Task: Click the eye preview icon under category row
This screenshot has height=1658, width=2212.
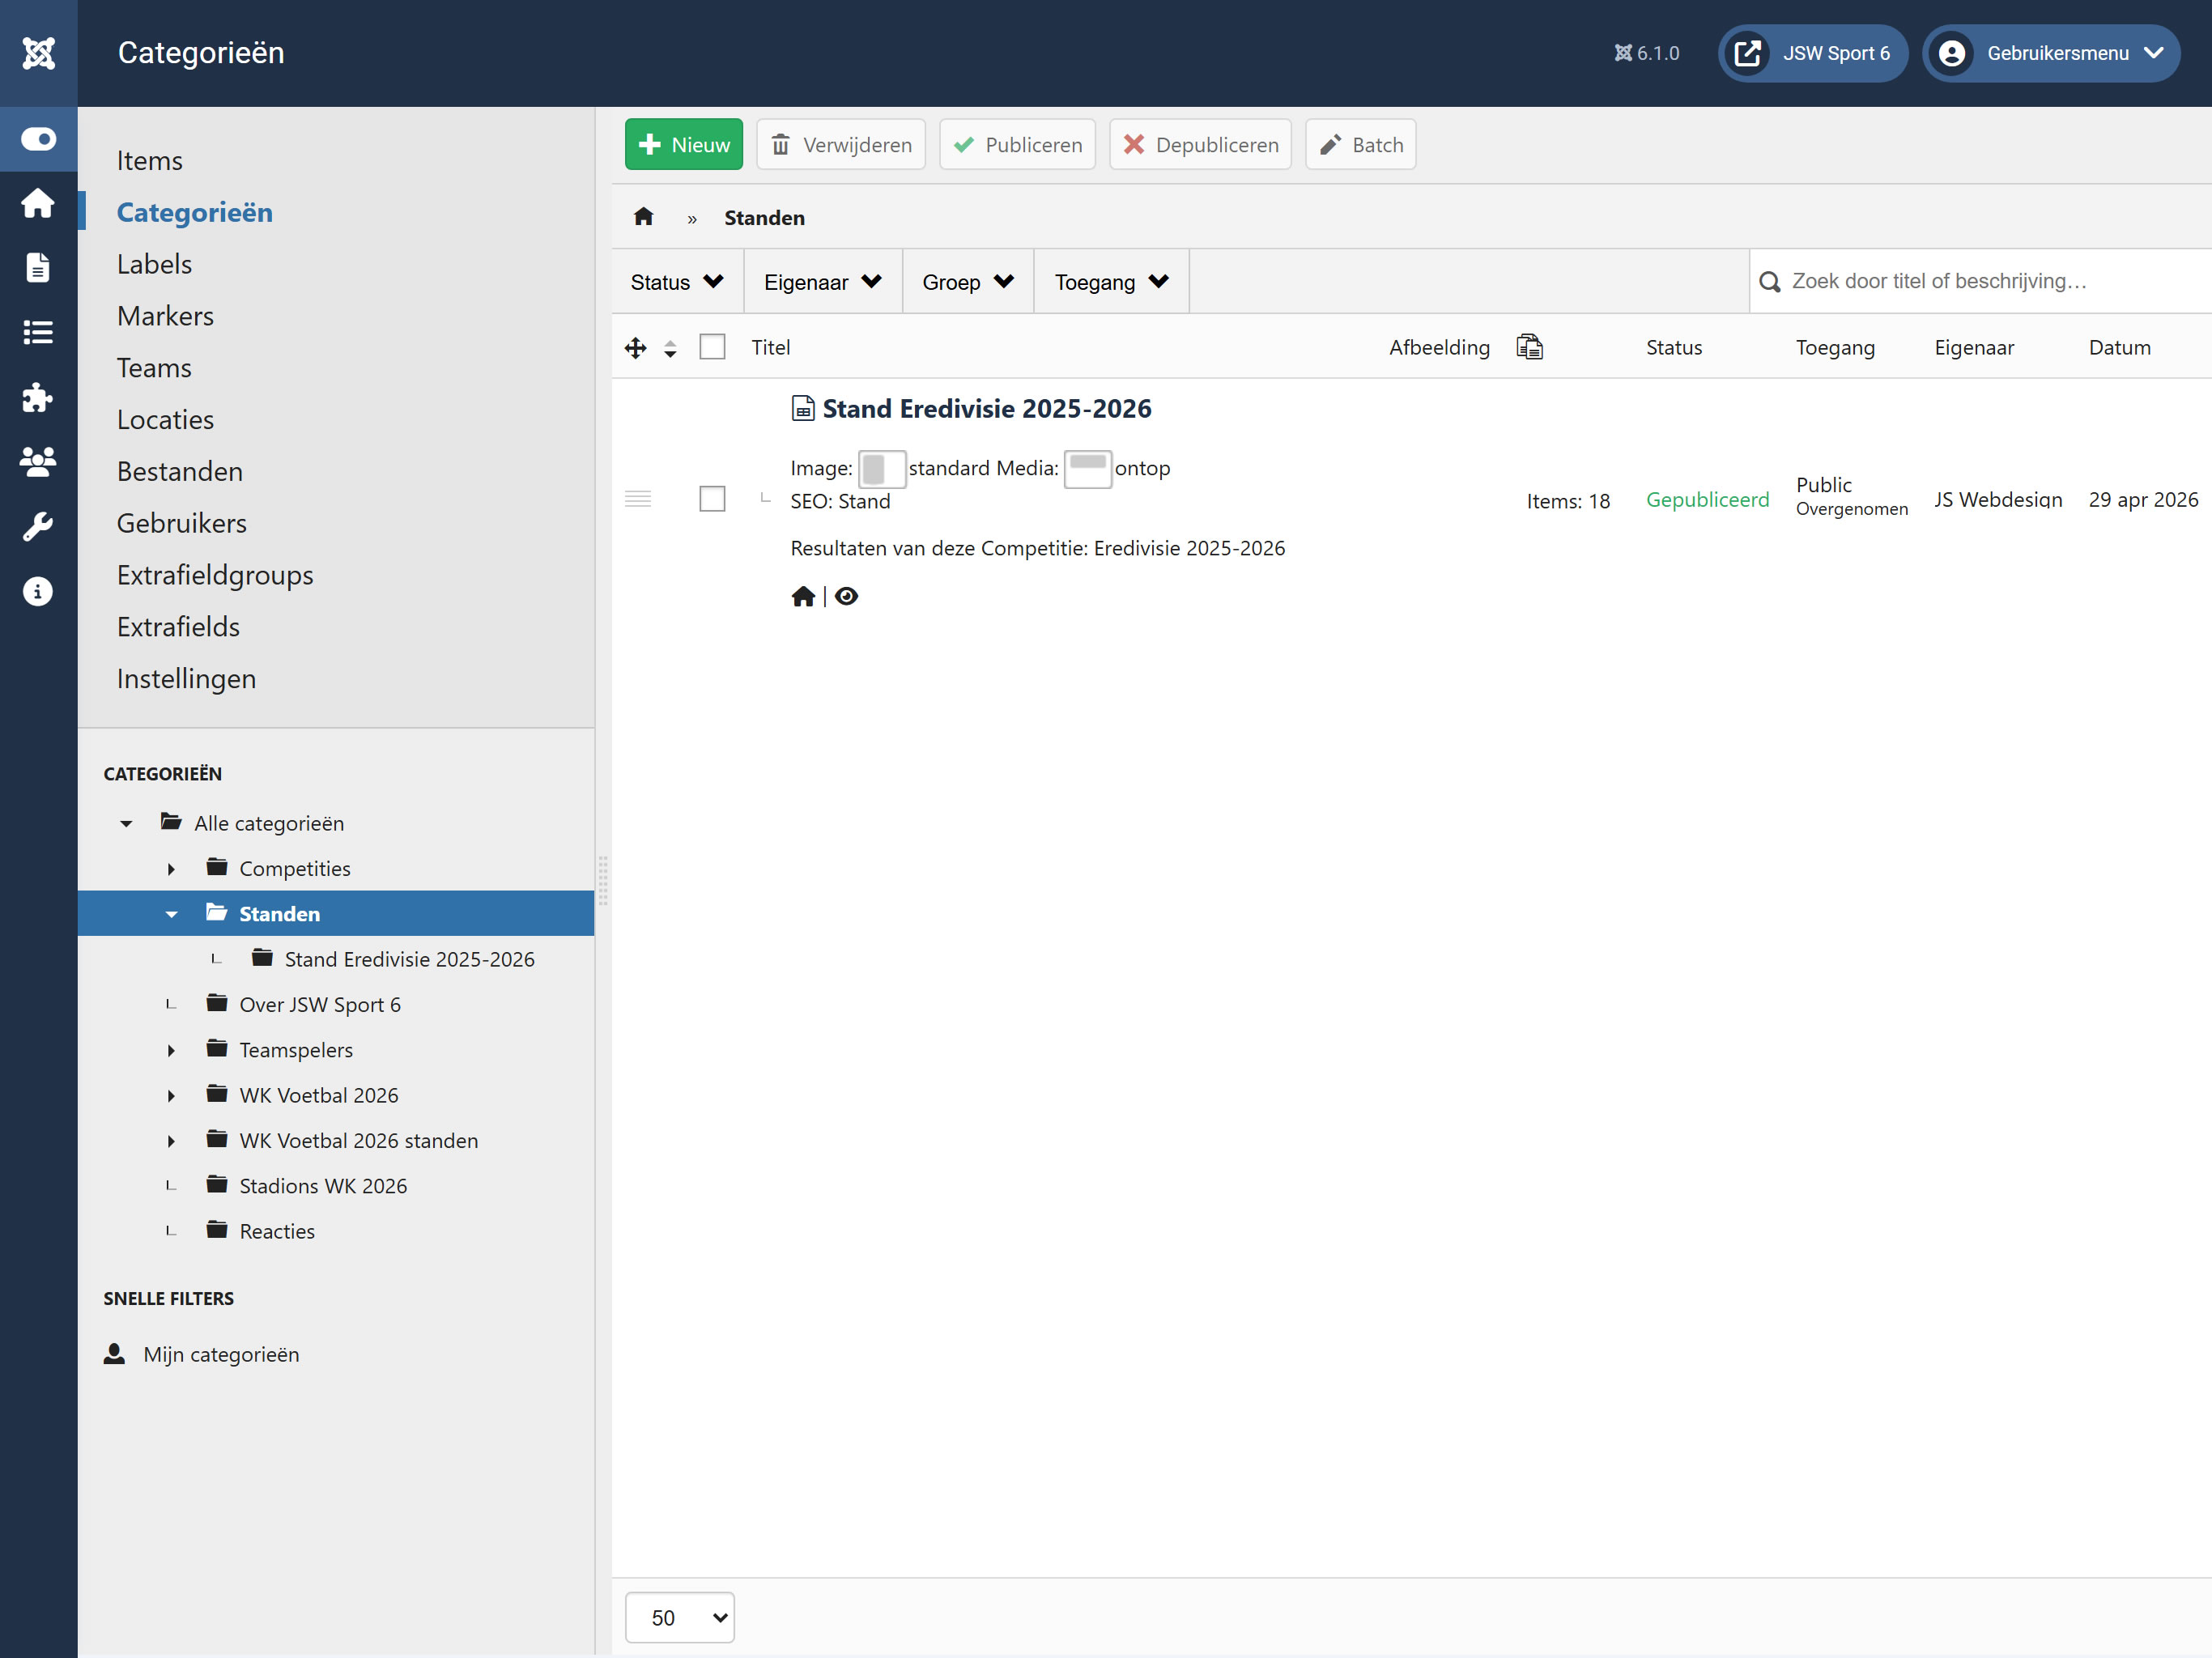Action: pos(846,596)
